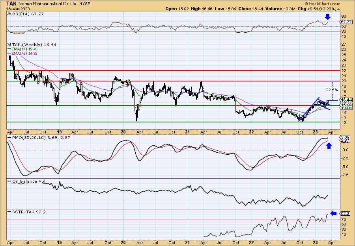Viewport: 355px width, 246px height.
Task: Click the 3.69 tag on PMO right axis
Action: point(345,137)
